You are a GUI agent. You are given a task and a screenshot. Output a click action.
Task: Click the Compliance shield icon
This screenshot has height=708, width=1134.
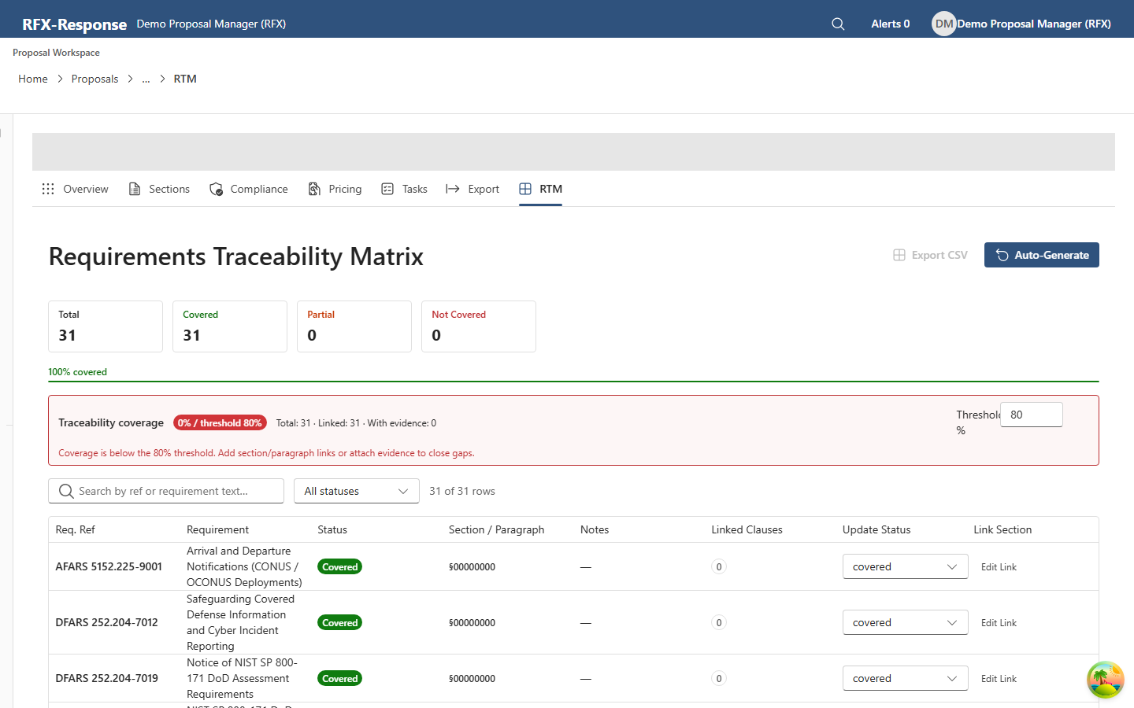coord(216,189)
